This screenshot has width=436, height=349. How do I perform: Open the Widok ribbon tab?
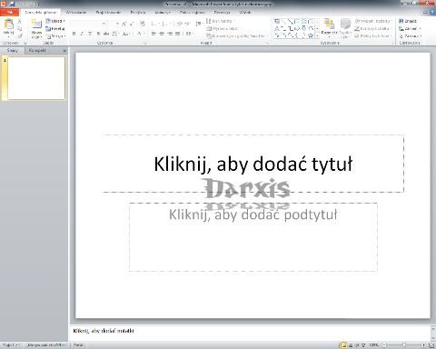click(x=245, y=13)
